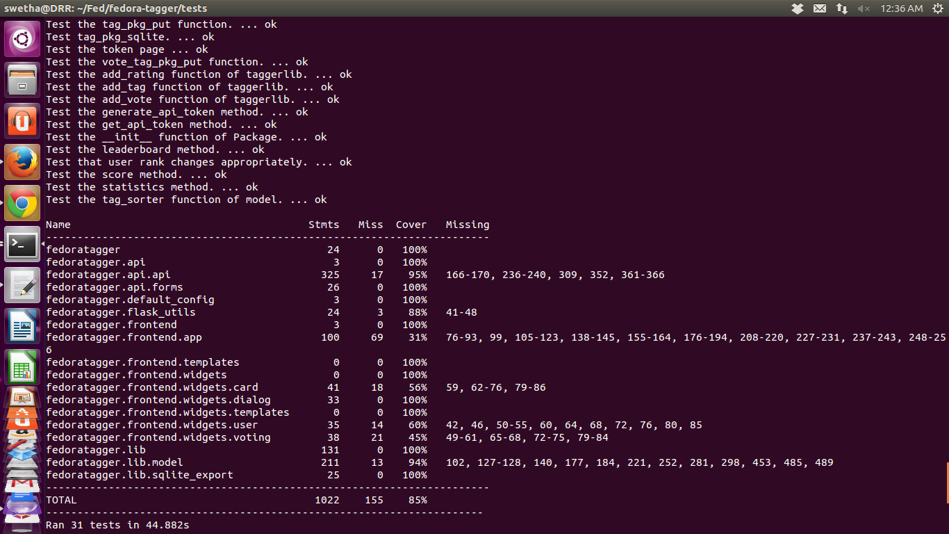
Task: Click the 'Stmts' column header
Action: pyautogui.click(x=324, y=225)
